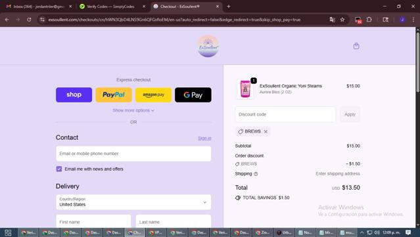Click the taskbar volume icon

[377, 232]
